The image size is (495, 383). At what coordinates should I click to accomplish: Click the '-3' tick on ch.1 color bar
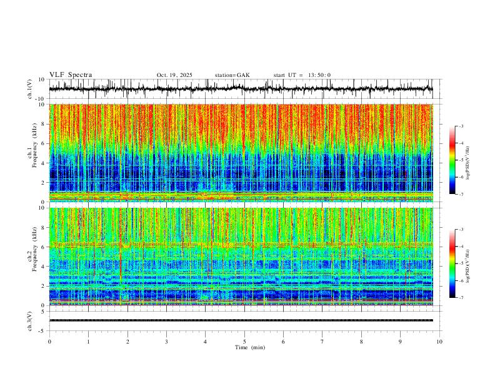click(461, 126)
